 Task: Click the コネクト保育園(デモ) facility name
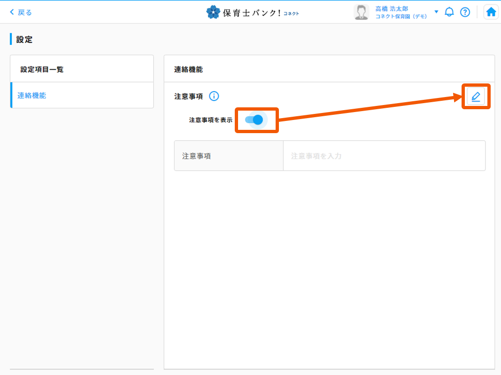tap(401, 16)
